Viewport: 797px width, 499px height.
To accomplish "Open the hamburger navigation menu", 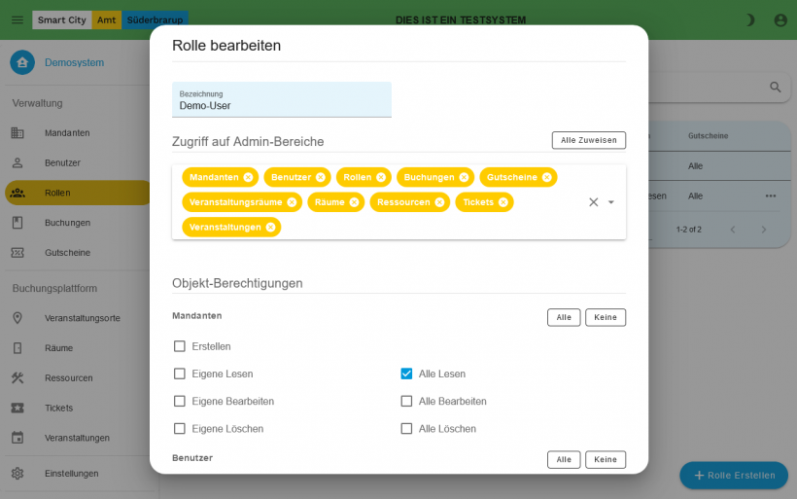I will coord(17,19).
